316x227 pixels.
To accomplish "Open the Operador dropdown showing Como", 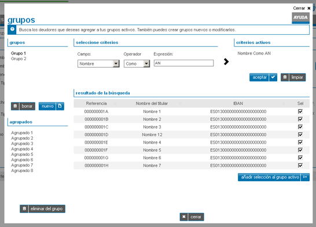I will (137, 64).
